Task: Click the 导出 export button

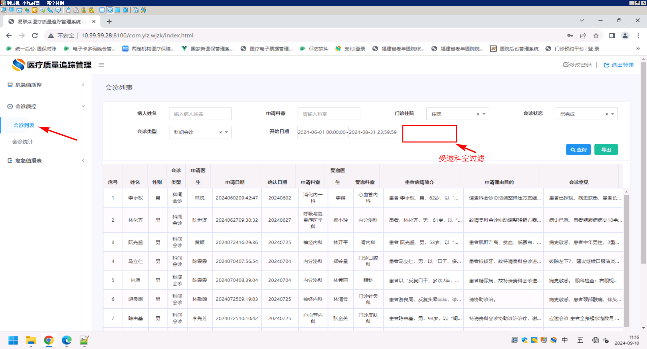Action: 606,150
